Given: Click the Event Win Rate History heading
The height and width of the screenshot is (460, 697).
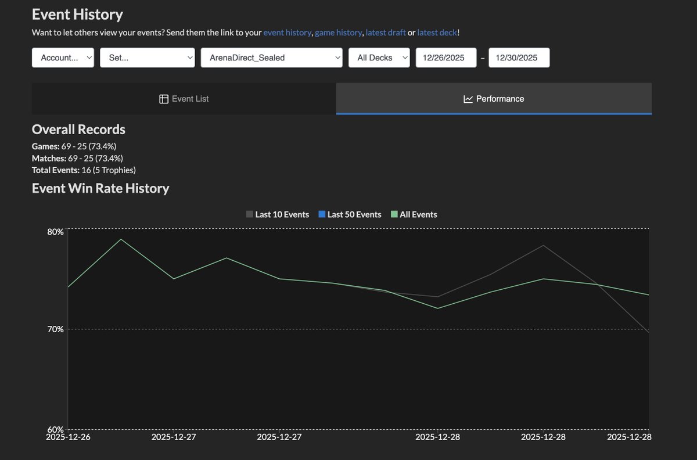Looking at the screenshot, I should [100, 188].
